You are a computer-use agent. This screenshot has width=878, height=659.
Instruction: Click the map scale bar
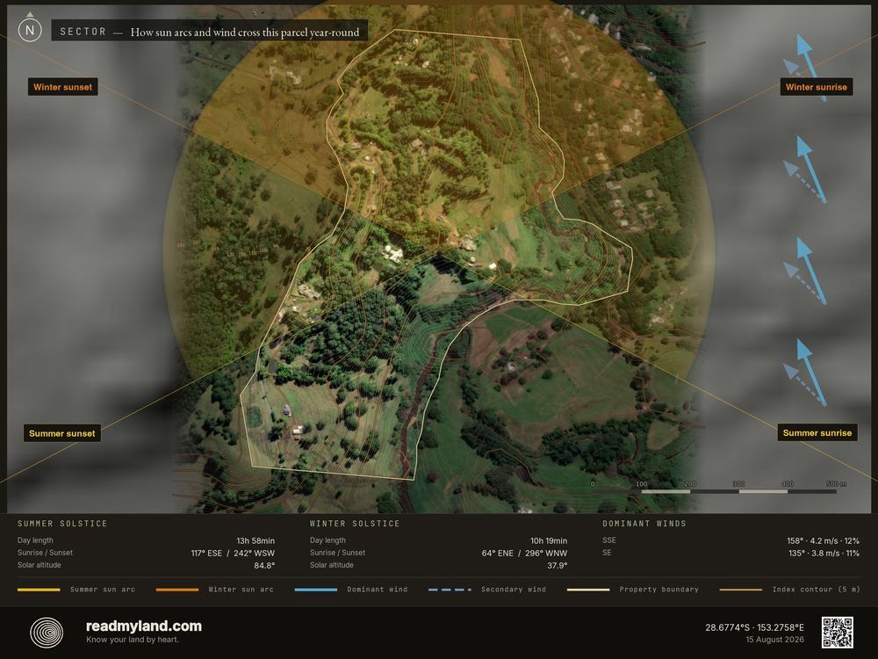(714, 491)
